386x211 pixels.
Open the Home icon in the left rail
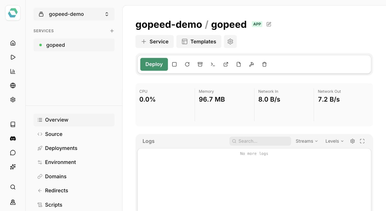[x=13, y=43]
